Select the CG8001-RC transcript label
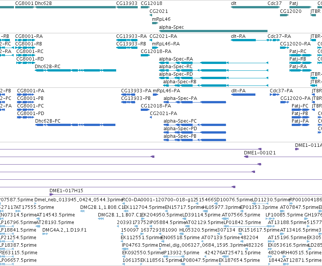Viewport: 322px width, 266px height. (x=30, y=51)
